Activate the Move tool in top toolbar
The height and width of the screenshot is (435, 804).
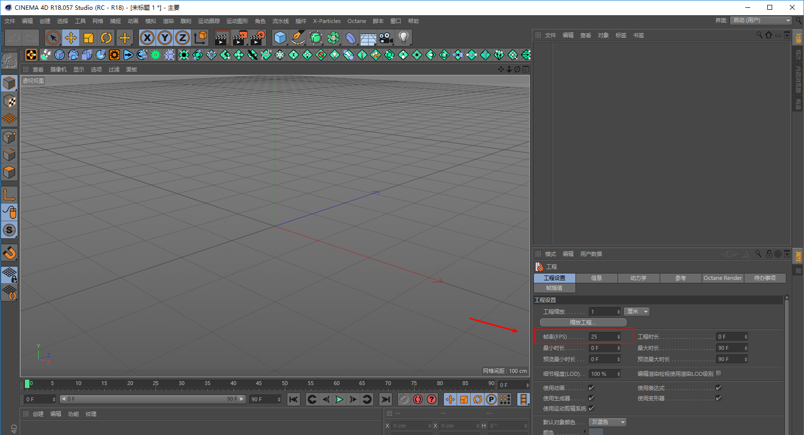point(71,38)
